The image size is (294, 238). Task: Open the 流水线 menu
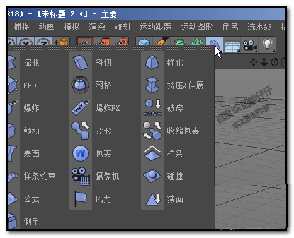point(259,27)
